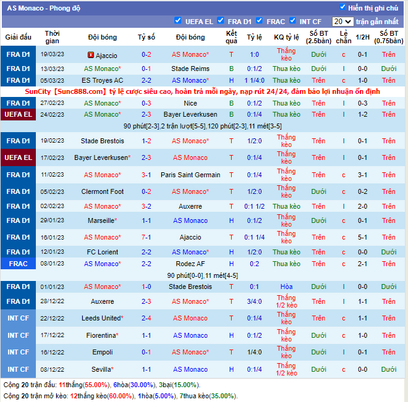Open the Paris Saint Germain team link

point(190,175)
